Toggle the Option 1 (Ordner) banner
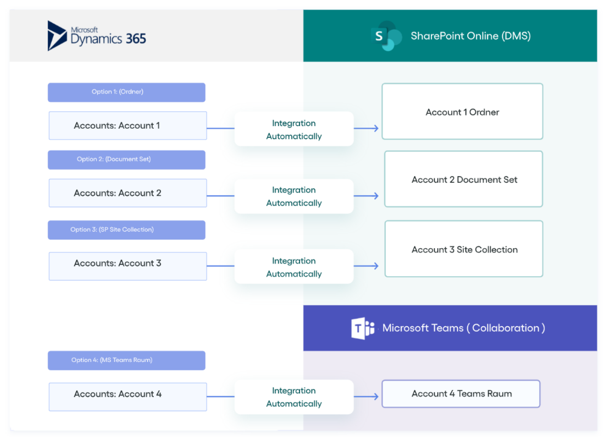This screenshot has width=605, height=439. click(126, 92)
